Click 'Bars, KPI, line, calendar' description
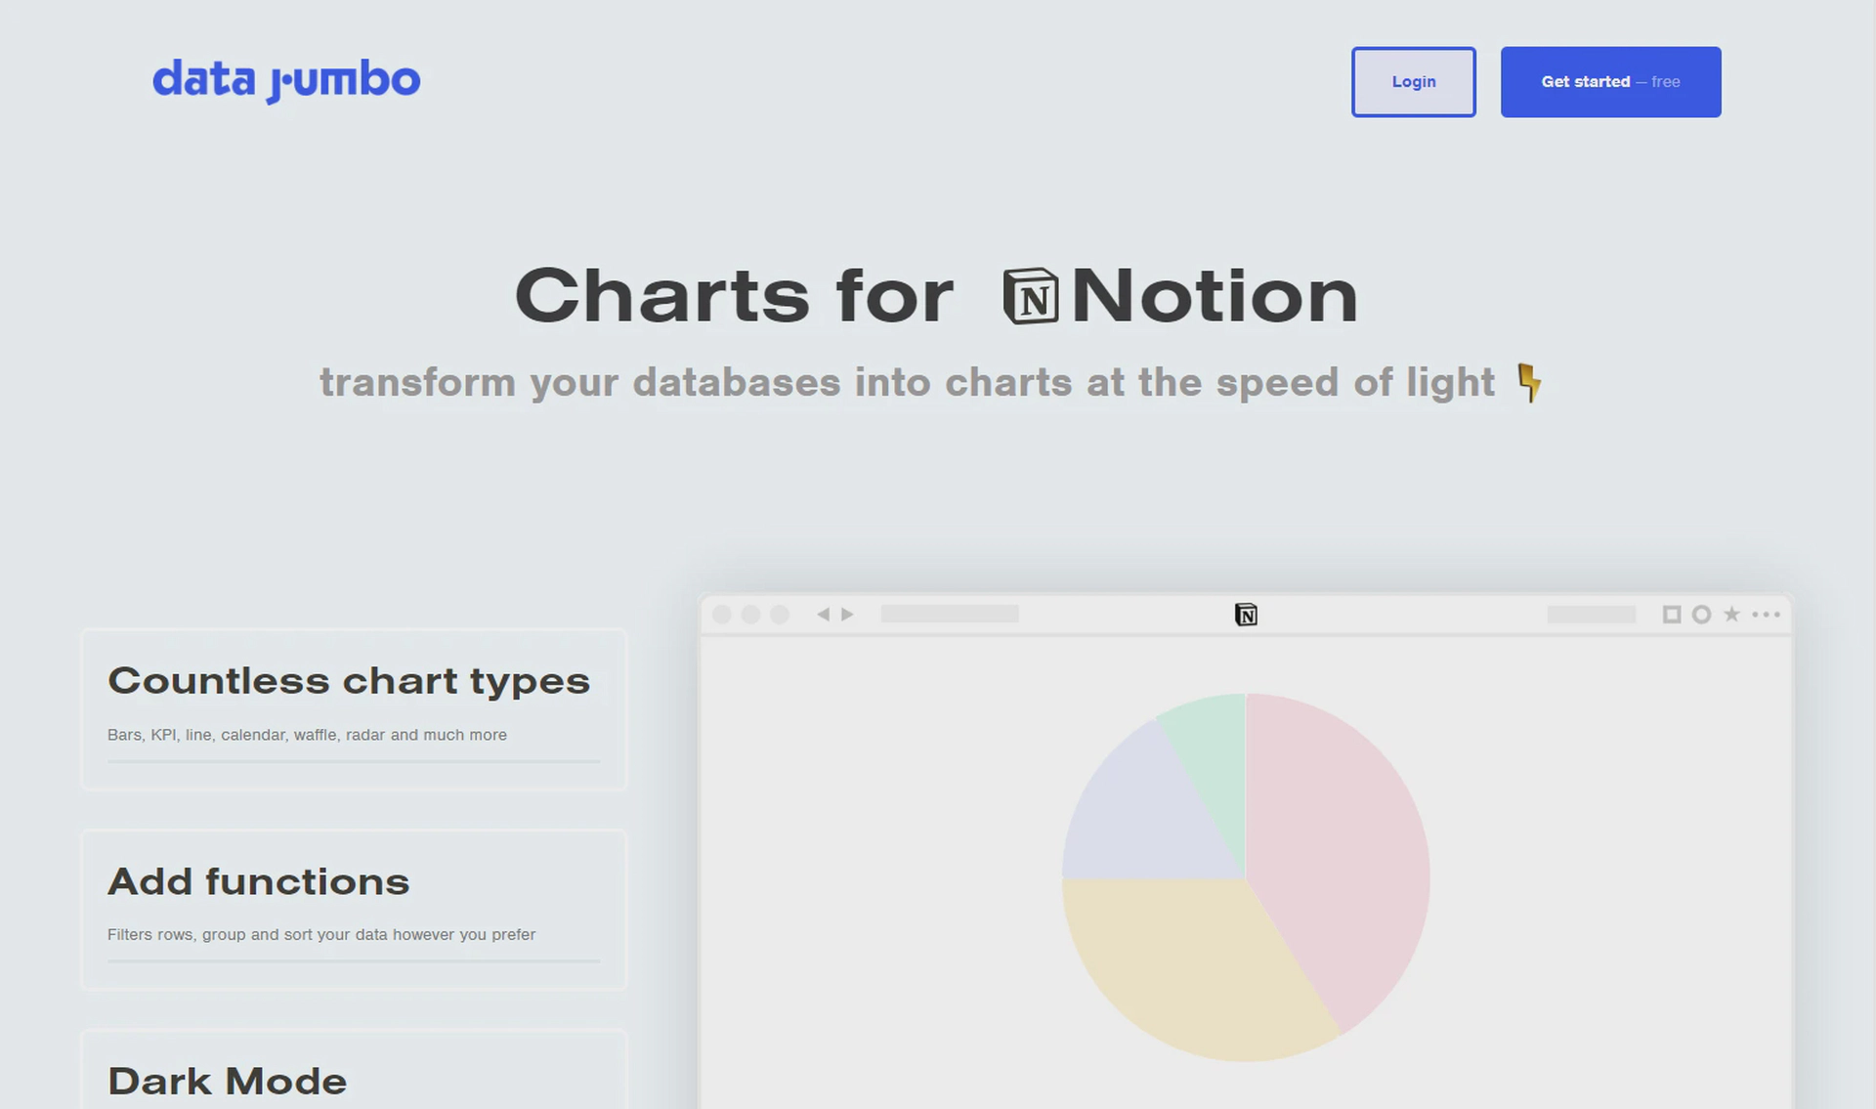The image size is (1876, 1109). (307, 735)
